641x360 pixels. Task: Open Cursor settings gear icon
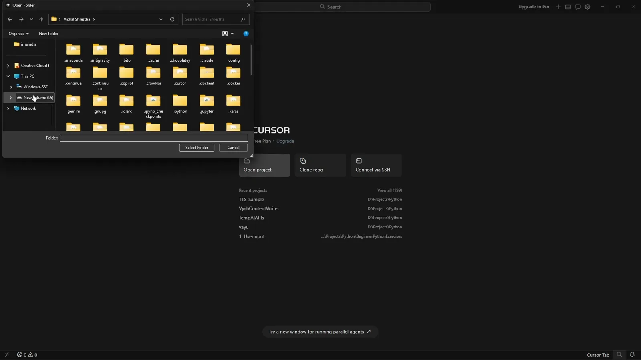tap(587, 7)
